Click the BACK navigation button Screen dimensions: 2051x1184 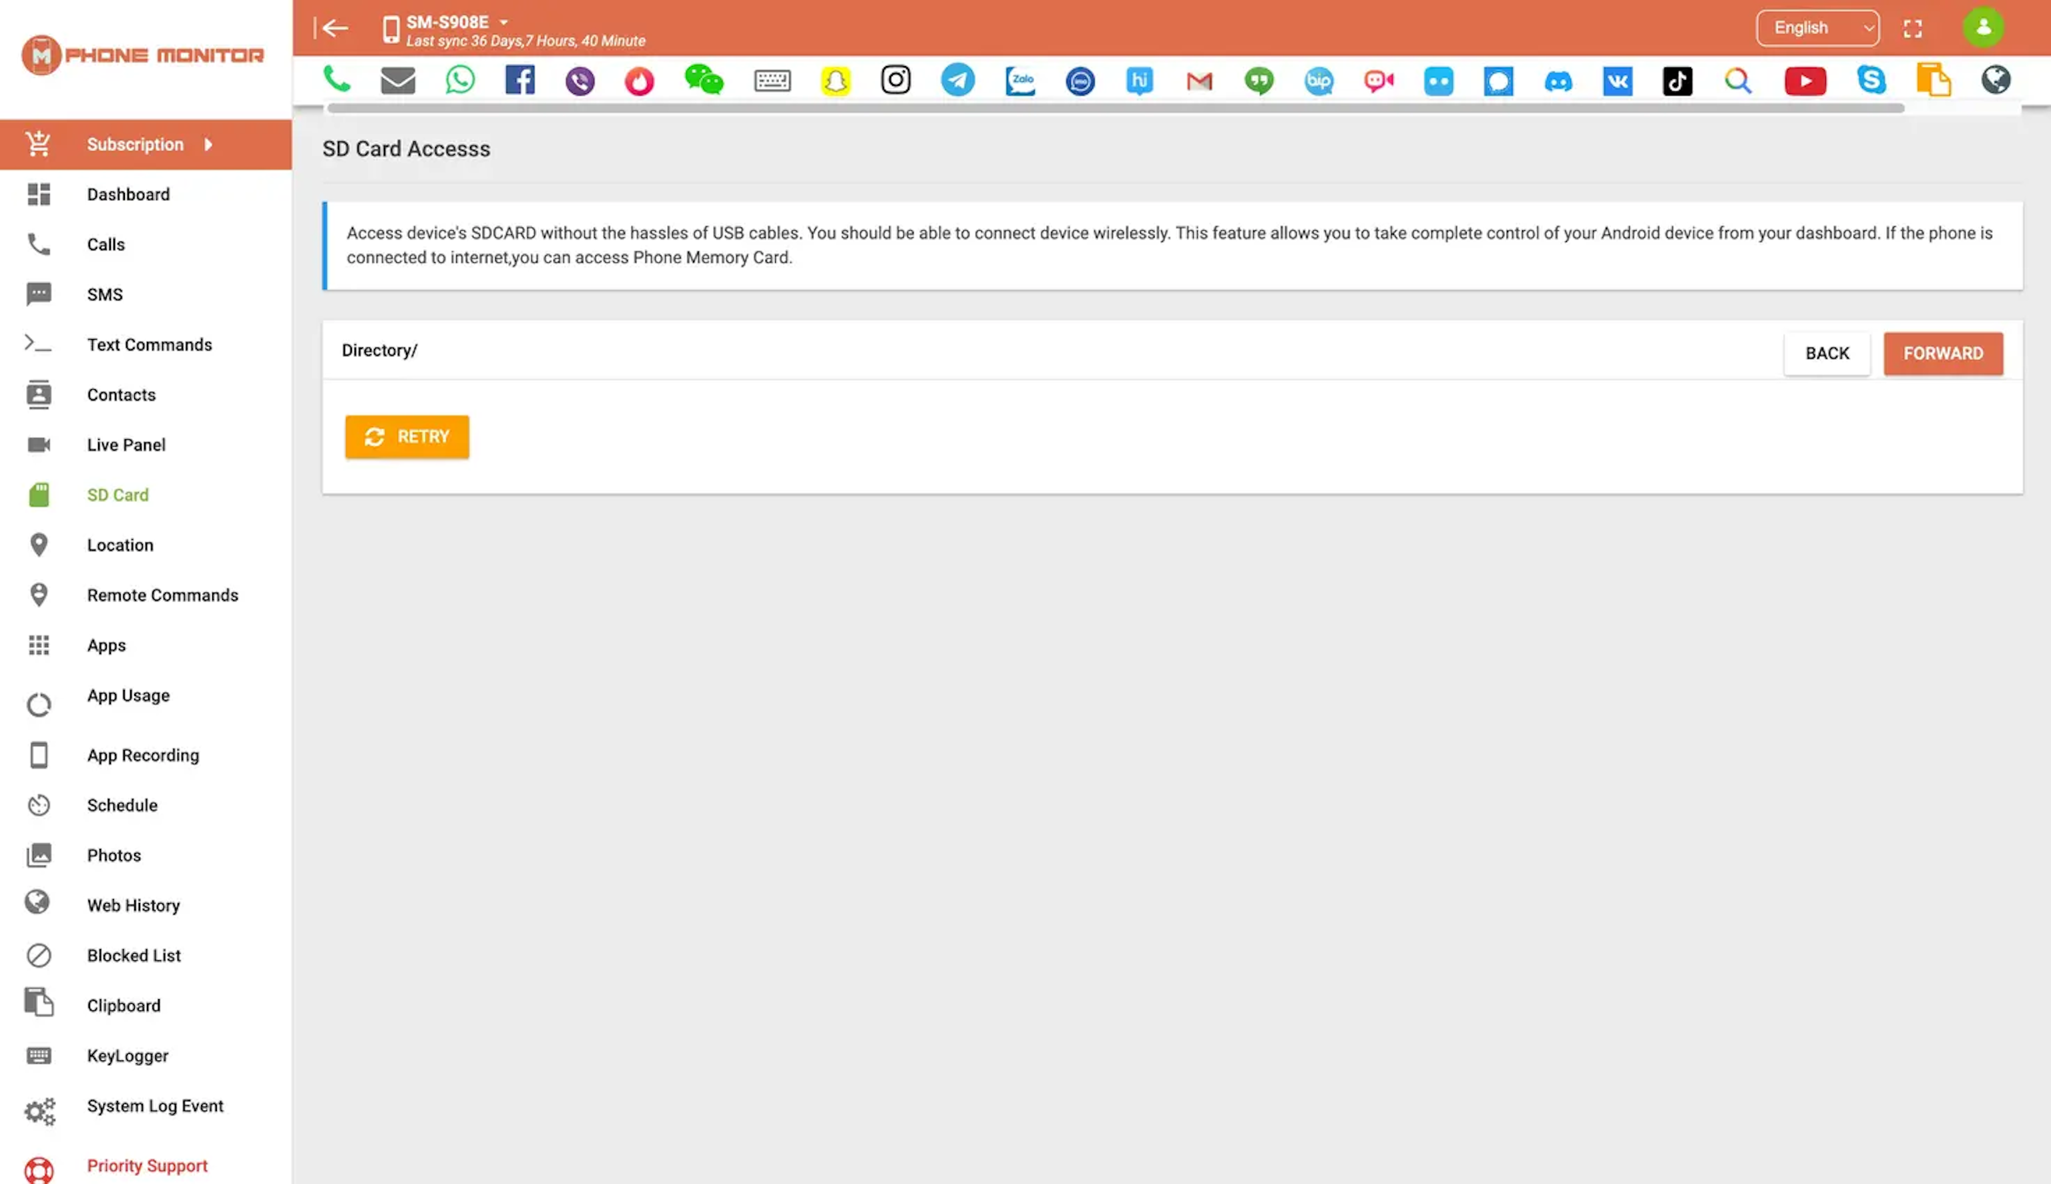tap(1827, 354)
